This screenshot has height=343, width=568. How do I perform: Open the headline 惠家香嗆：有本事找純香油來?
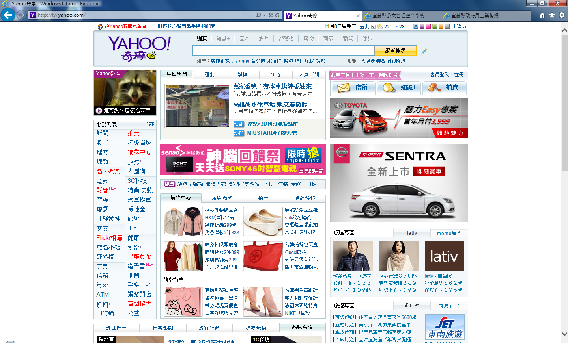click(272, 86)
